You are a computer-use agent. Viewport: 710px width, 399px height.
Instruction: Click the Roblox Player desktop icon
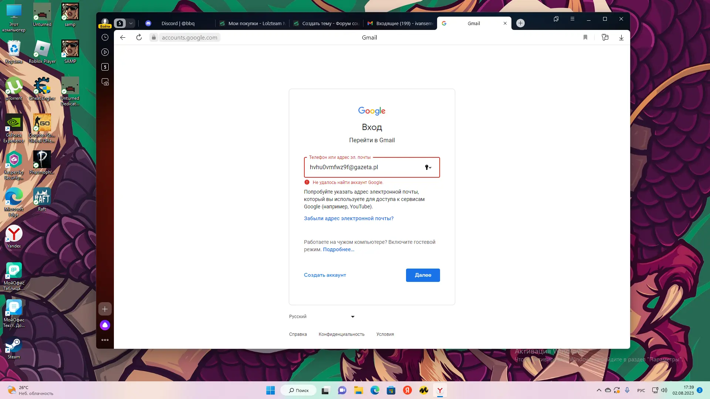[42, 49]
